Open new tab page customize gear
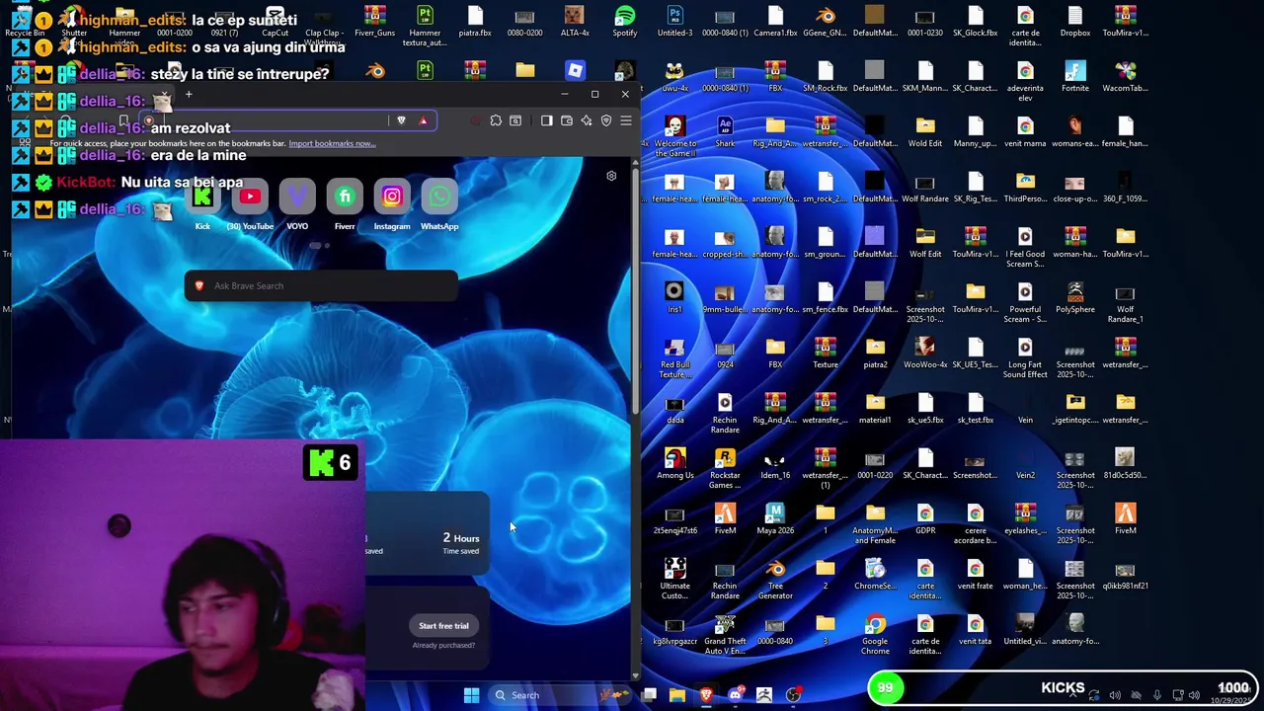 pos(611,176)
